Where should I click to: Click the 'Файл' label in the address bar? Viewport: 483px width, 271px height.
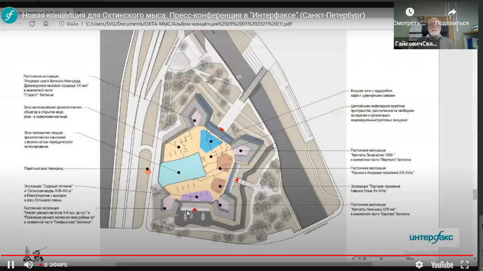pyautogui.click(x=72, y=23)
